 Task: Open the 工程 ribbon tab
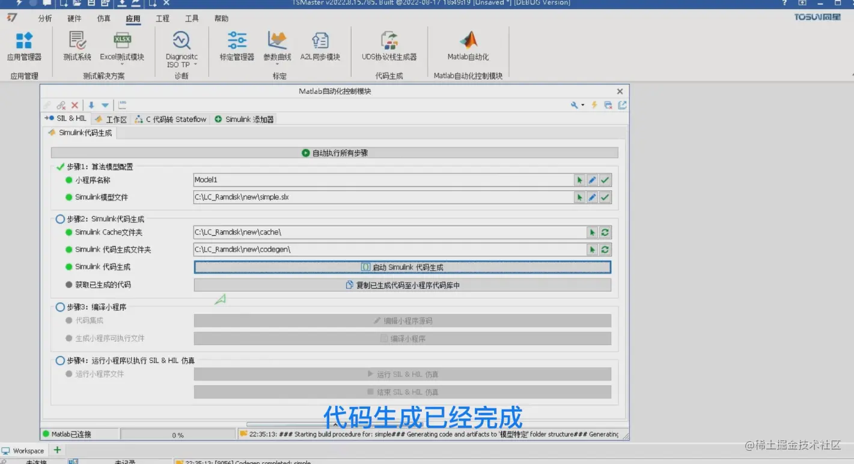pos(162,19)
